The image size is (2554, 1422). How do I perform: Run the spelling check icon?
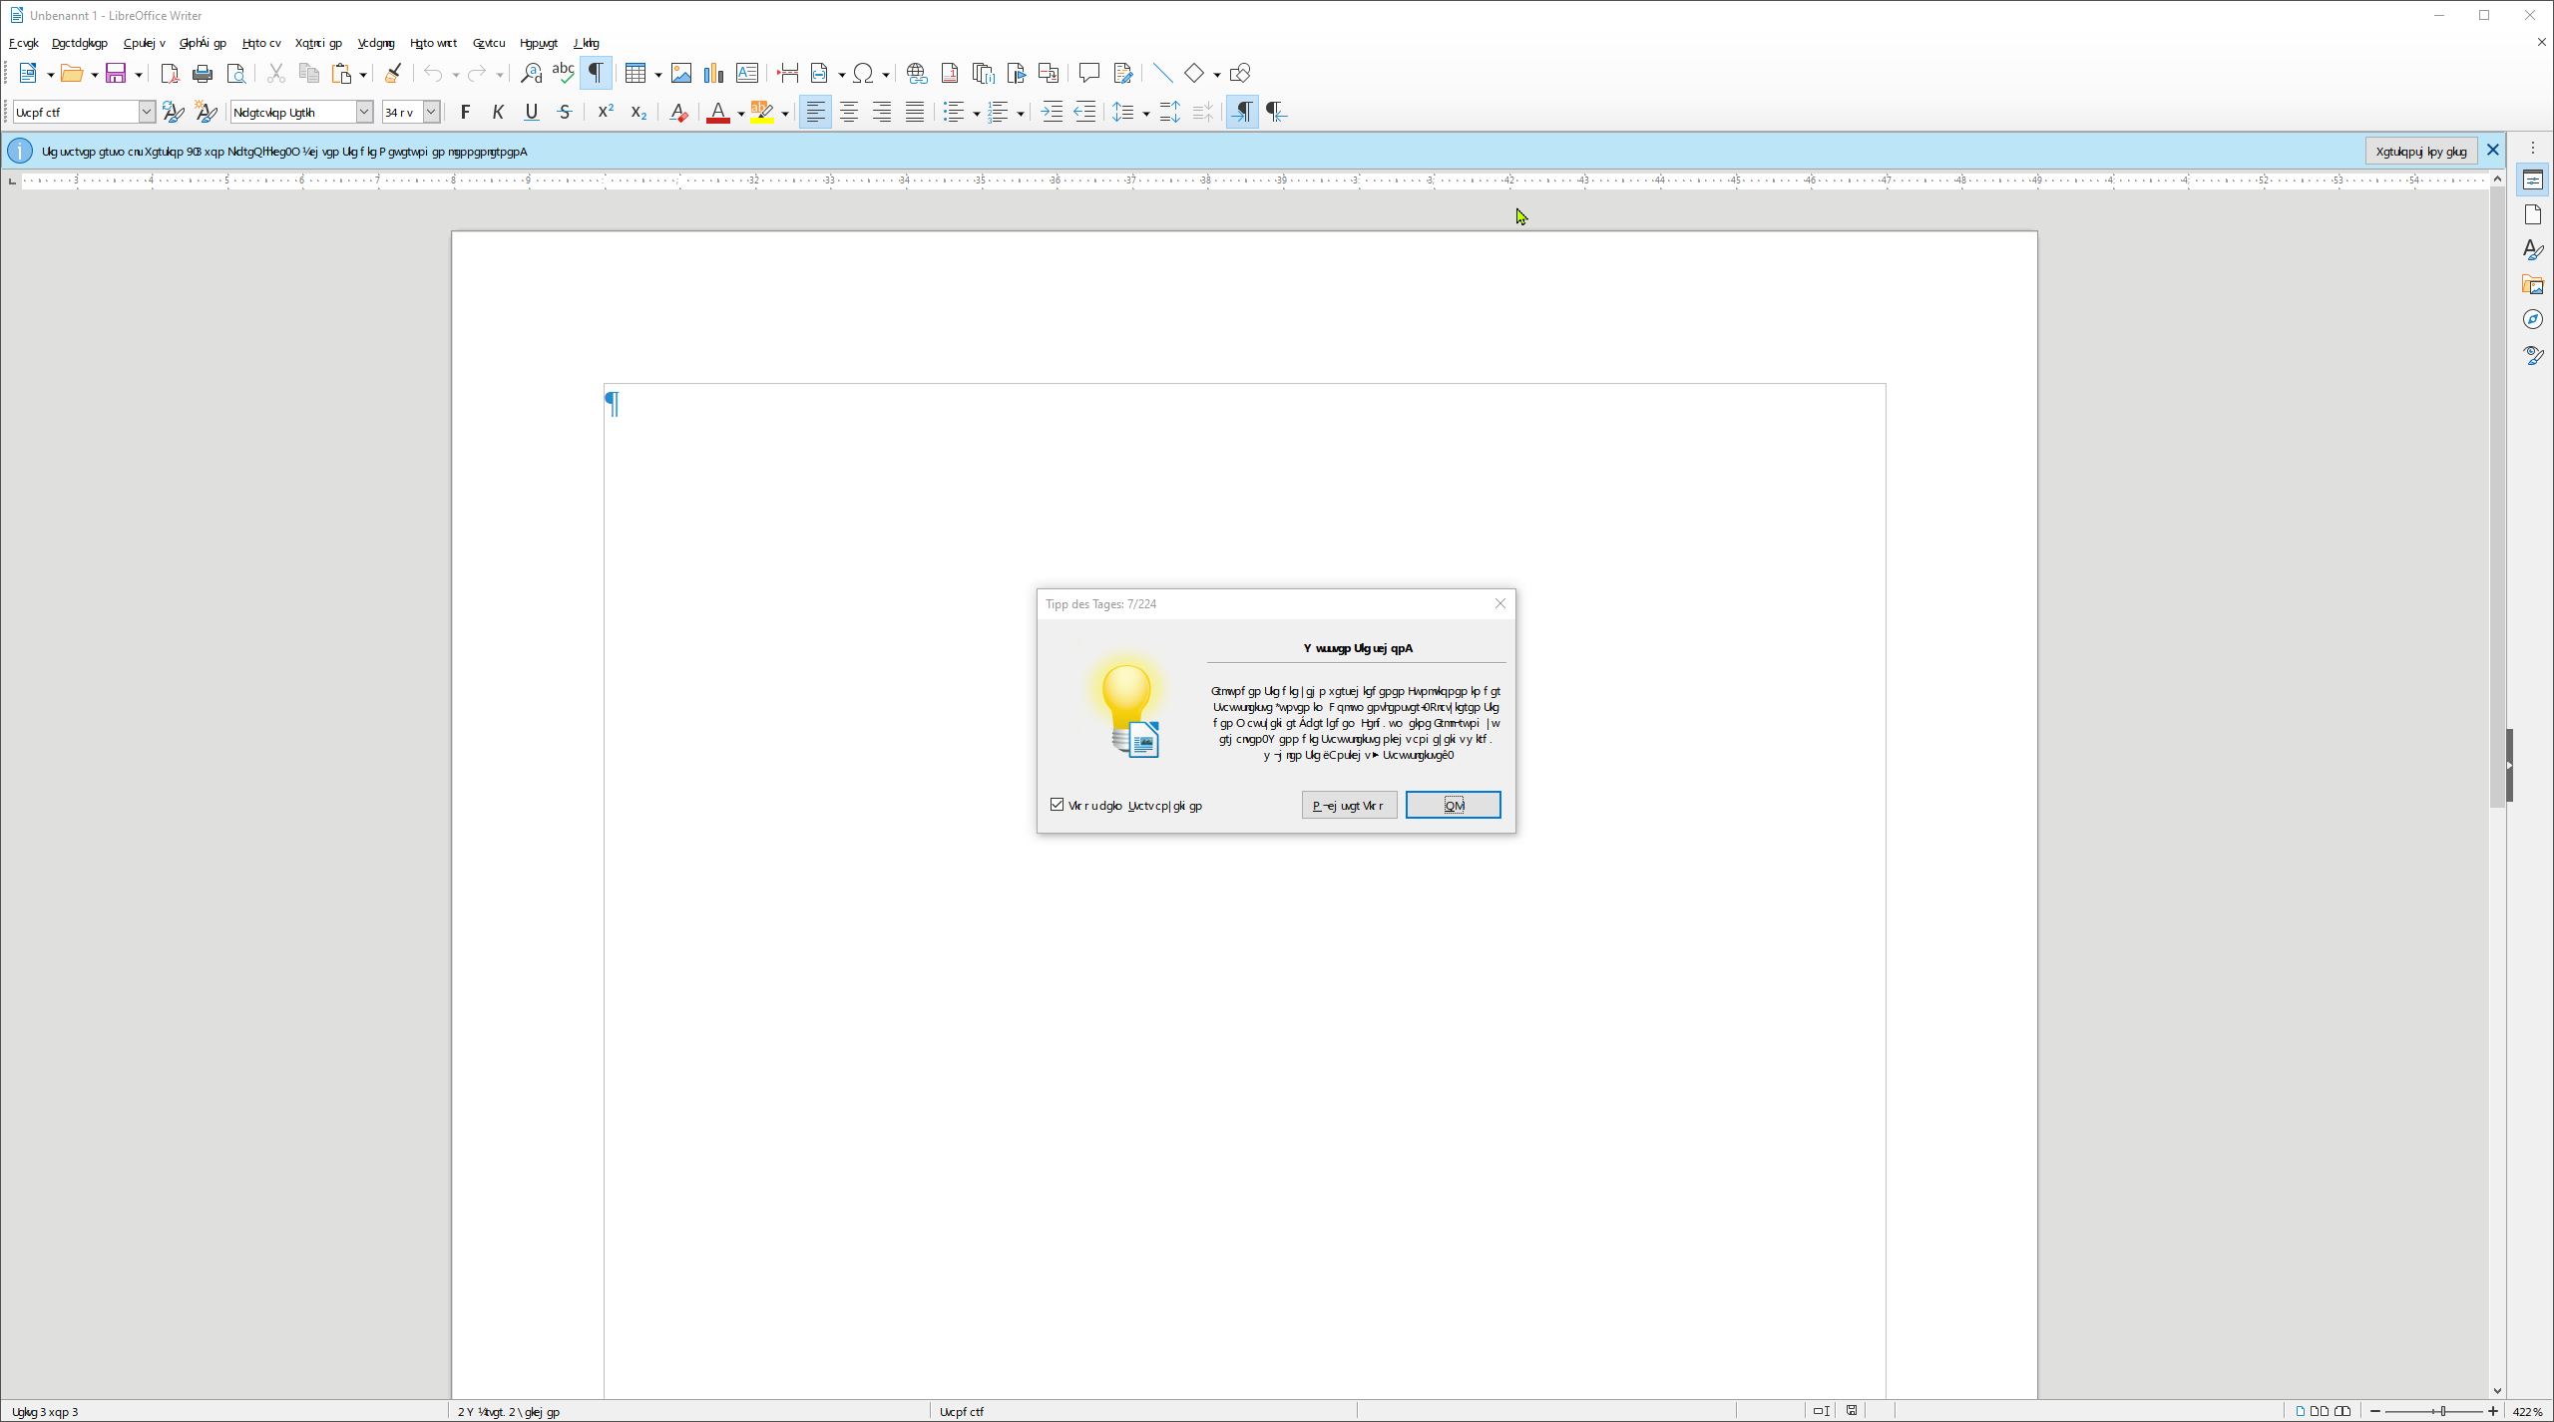(x=563, y=73)
